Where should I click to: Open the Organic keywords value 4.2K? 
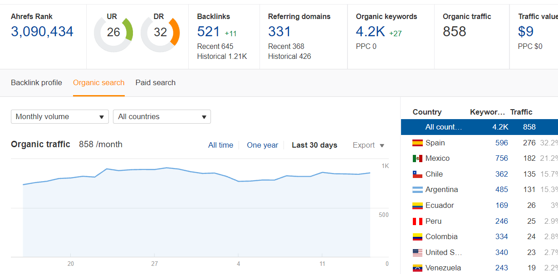[x=371, y=32]
